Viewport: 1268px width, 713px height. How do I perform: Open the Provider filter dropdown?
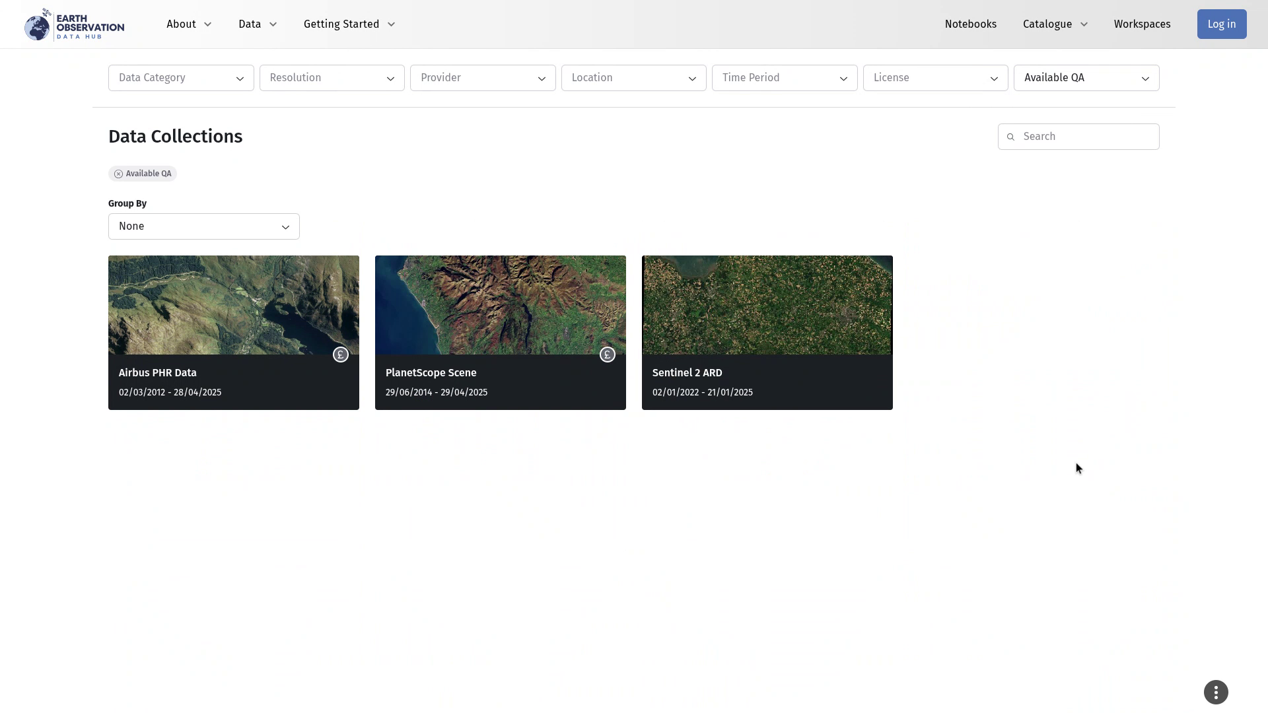coord(482,78)
